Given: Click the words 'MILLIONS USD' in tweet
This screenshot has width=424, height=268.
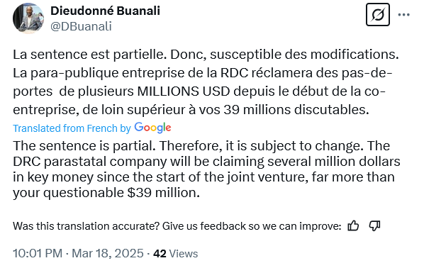Looking at the screenshot, I should point(184,91).
